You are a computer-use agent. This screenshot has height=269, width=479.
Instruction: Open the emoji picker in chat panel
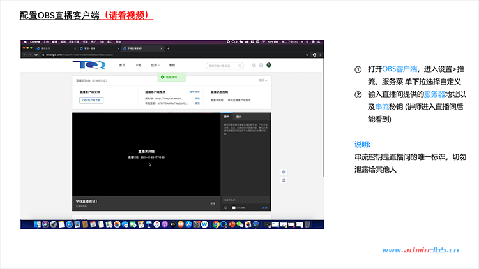pyautogui.click(x=225, y=208)
